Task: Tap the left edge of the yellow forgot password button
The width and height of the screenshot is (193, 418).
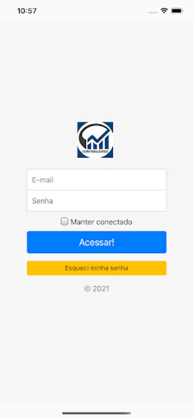Action: 30,268
